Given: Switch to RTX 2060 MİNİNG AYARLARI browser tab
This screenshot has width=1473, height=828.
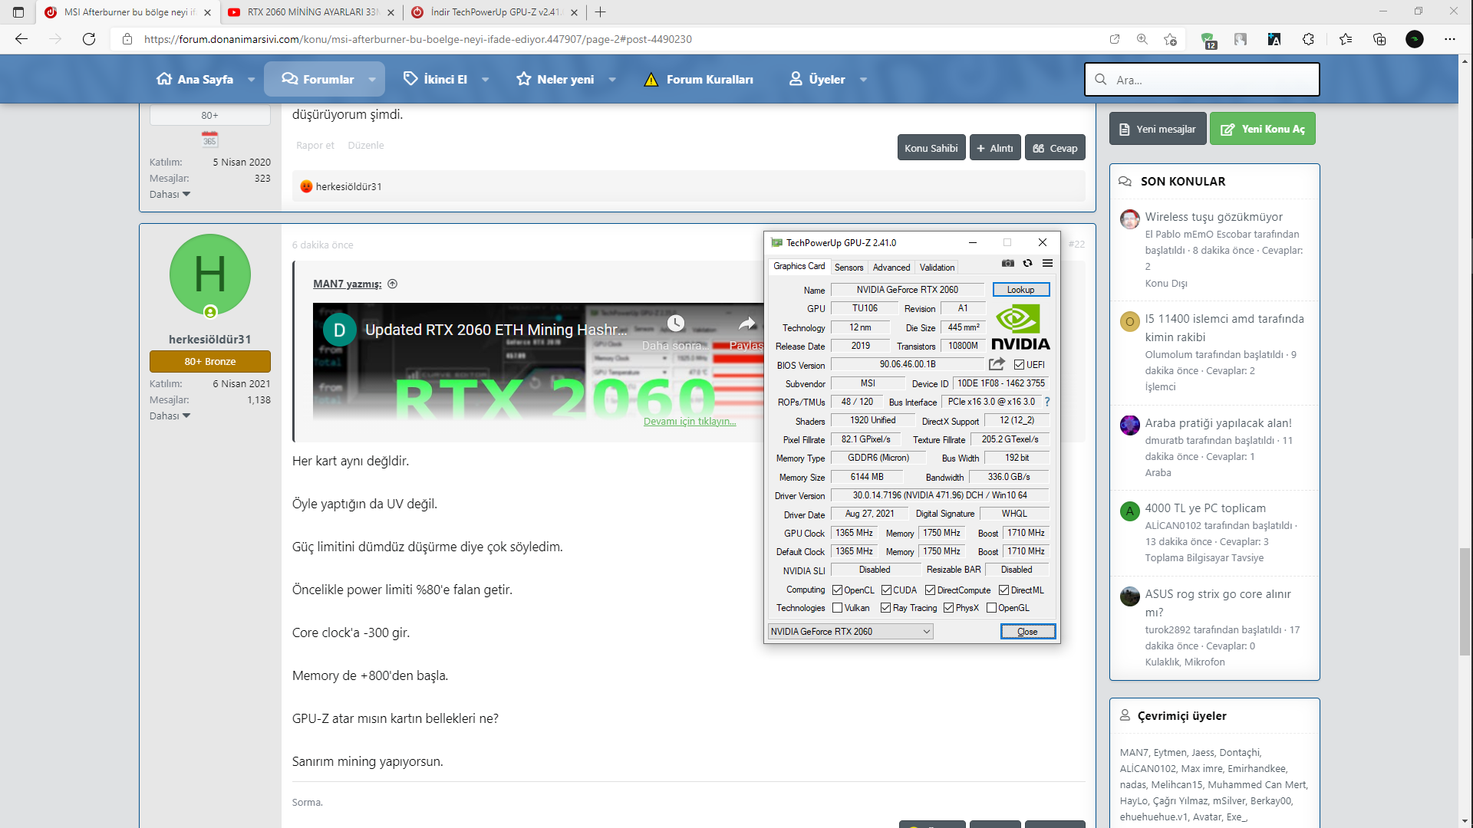Looking at the screenshot, I should pyautogui.click(x=311, y=12).
